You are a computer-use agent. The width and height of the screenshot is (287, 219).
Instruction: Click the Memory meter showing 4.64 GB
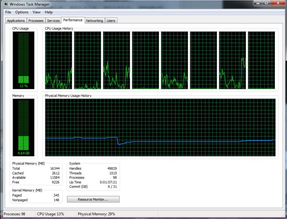(x=23, y=127)
